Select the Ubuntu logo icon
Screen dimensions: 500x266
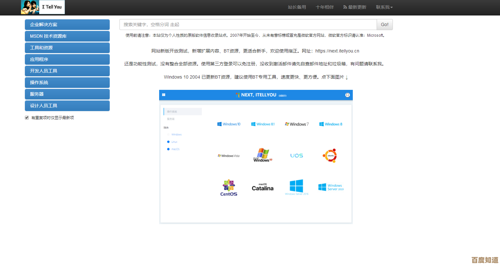click(x=330, y=155)
